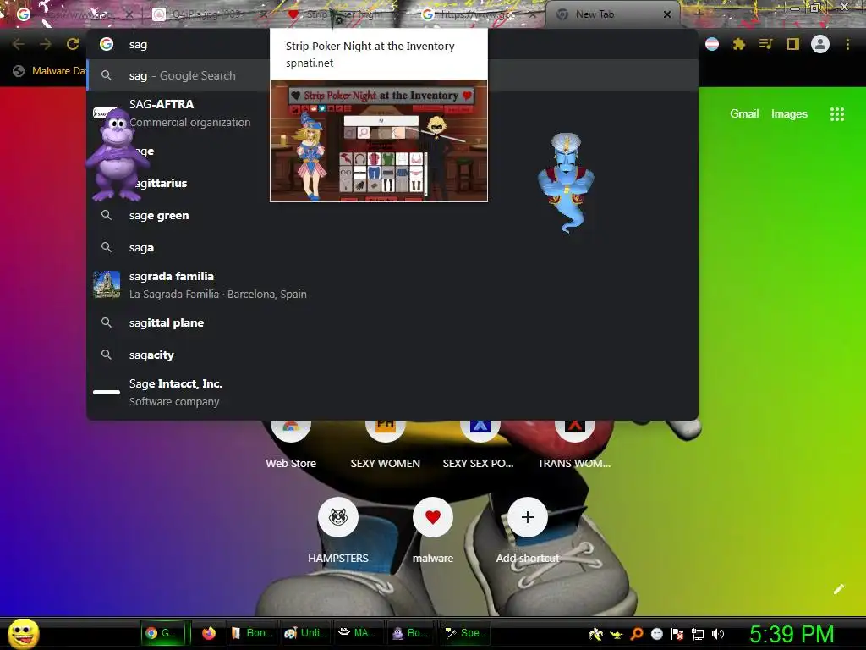Open the Chrome profile avatar
The width and height of the screenshot is (866, 650).
click(820, 44)
